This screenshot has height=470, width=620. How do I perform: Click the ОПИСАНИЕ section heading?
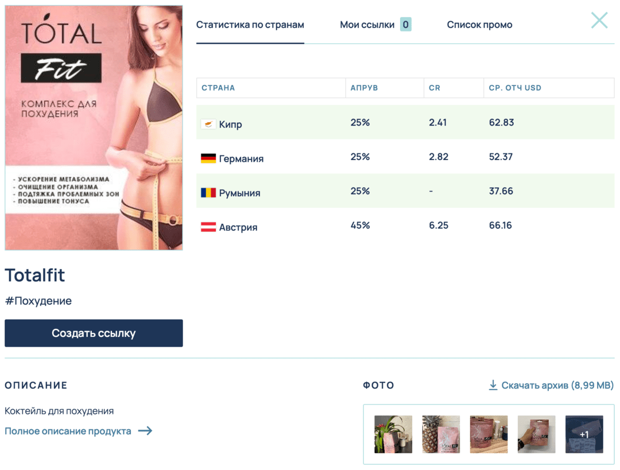(x=36, y=386)
